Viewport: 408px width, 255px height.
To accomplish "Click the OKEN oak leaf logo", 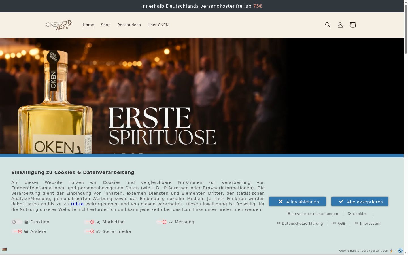I will coord(59,25).
